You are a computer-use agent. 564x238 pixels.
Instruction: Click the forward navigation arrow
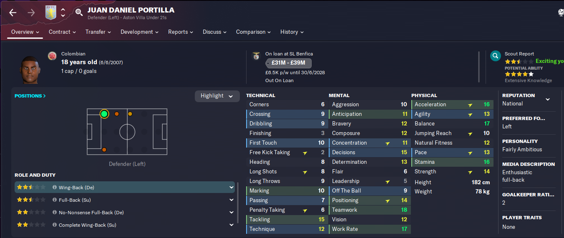[x=31, y=13]
